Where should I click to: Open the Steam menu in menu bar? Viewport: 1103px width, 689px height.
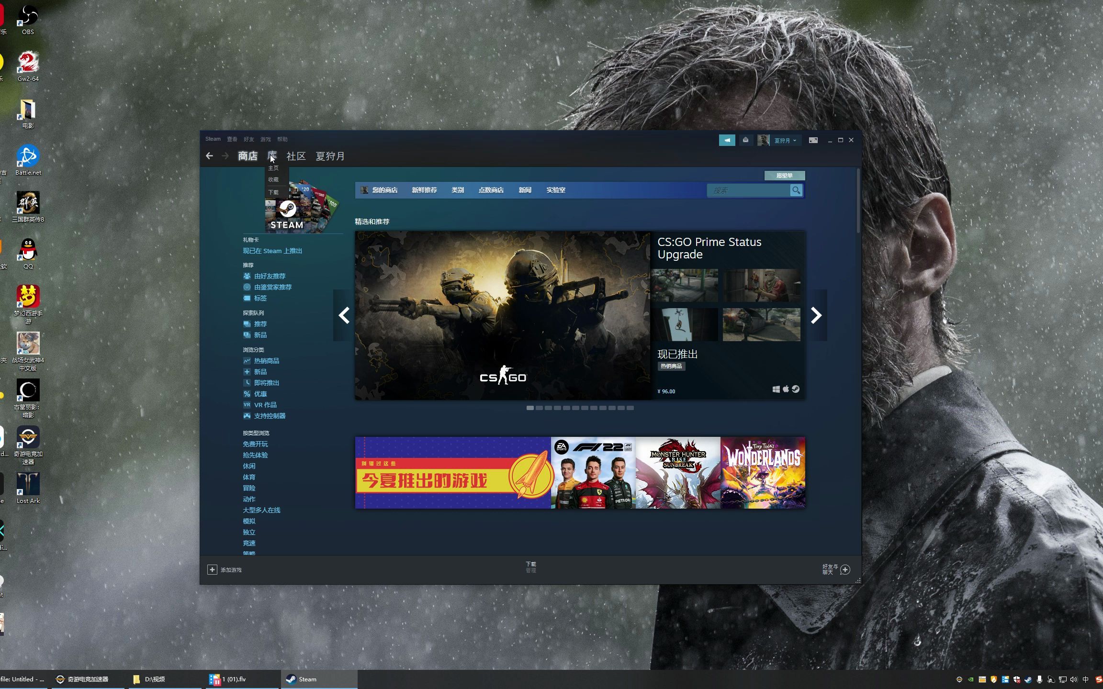[213, 139]
